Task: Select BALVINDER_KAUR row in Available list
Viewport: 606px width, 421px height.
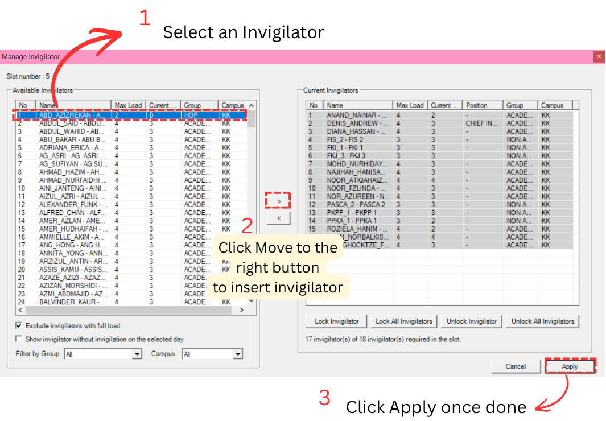Action: pyautogui.click(x=131, y=302)
